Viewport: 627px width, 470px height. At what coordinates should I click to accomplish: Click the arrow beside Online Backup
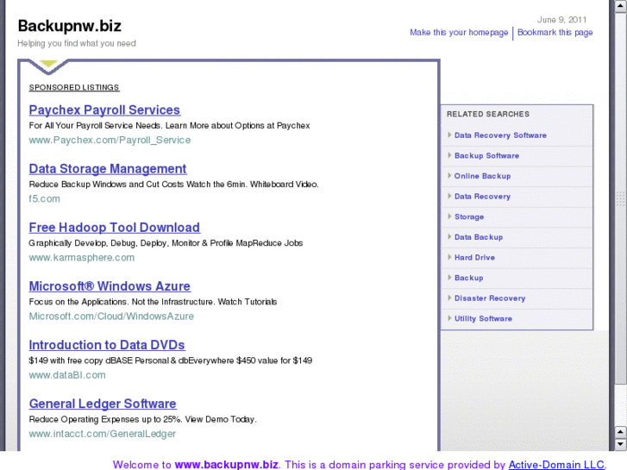click(x=449, y=176)
